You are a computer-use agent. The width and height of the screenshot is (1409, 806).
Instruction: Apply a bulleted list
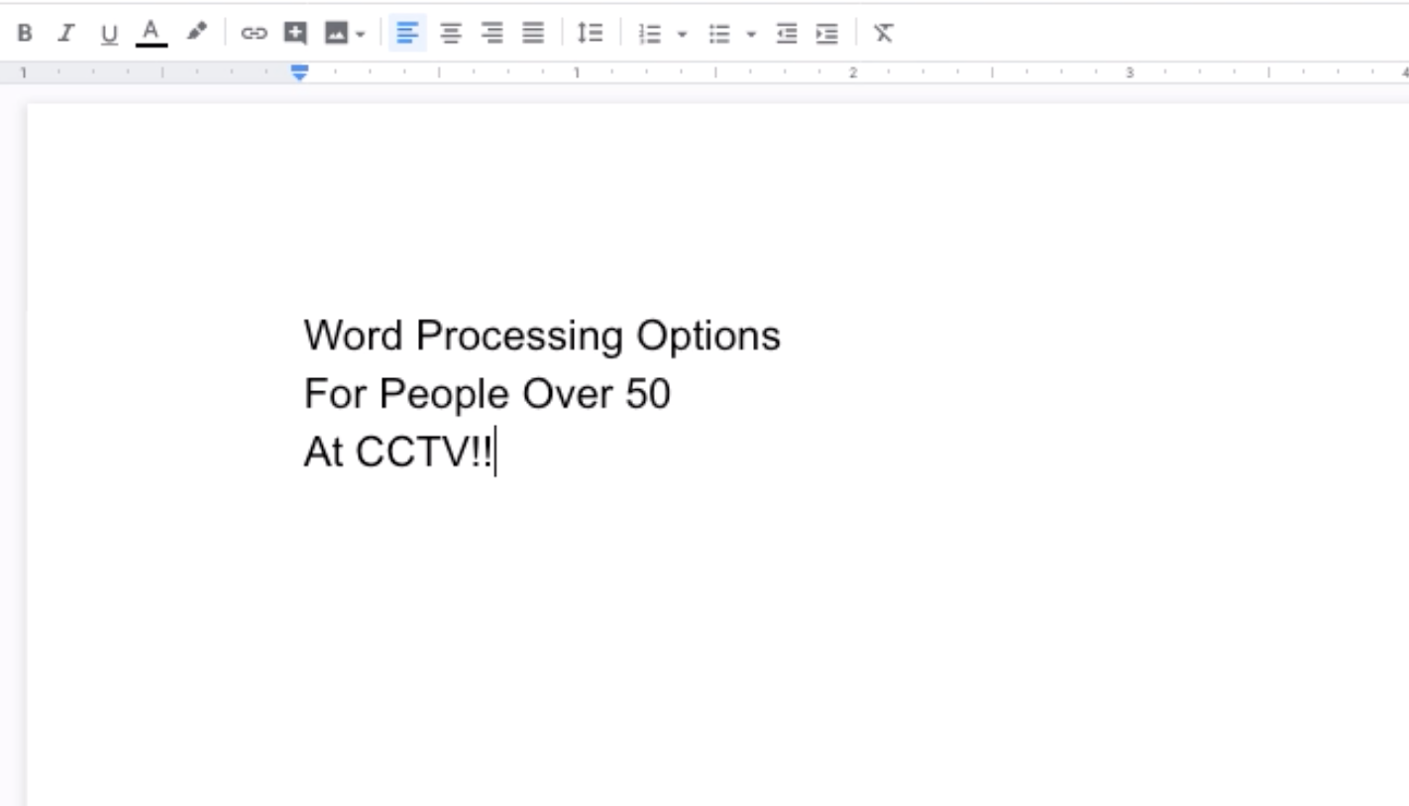tap(719, 35)
